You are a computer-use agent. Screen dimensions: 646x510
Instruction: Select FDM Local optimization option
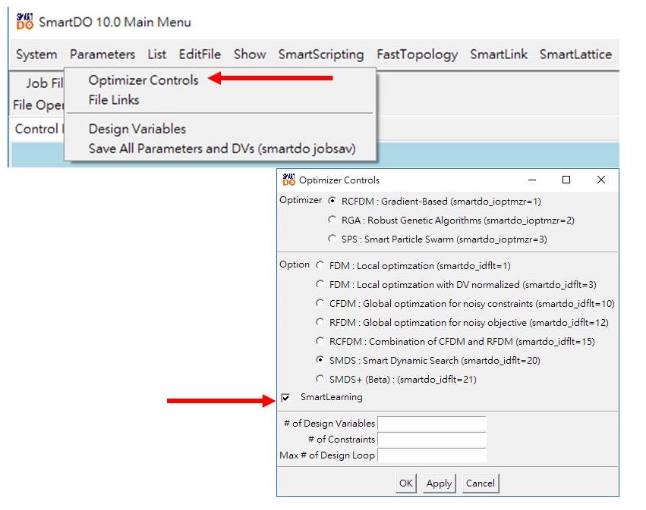320,266
